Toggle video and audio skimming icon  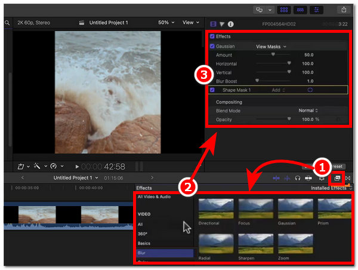coord(276,178)
